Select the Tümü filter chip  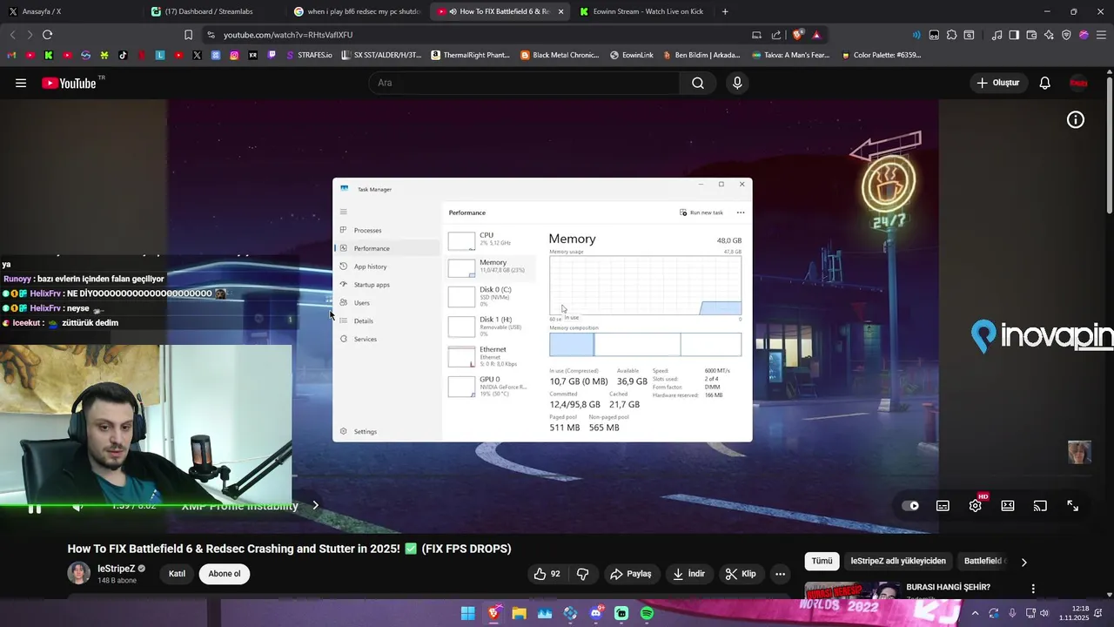pyautogui.click(x=822, y=562)
